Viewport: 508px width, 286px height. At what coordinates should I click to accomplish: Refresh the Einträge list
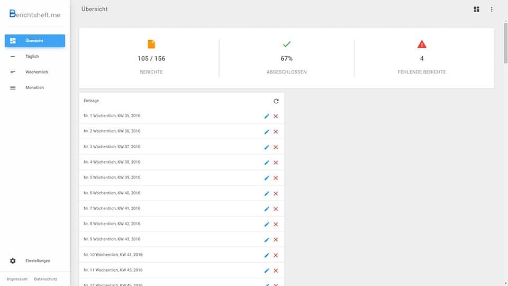coord(276,101)
